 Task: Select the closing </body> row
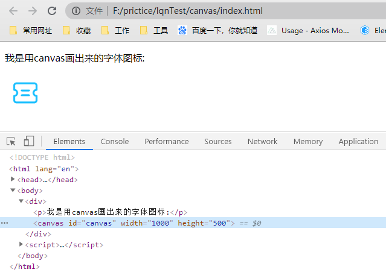tap(33, 256)
